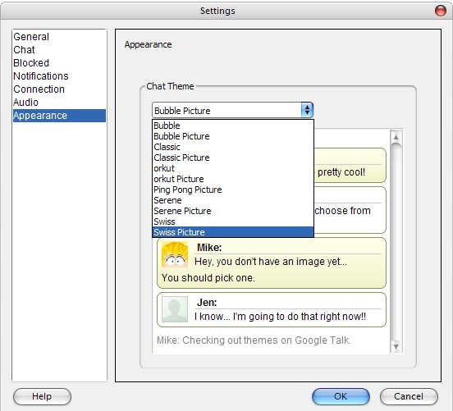Select Chat in the settings list
The height and width of the screenshot is (411, 453).
coord(59,50)
